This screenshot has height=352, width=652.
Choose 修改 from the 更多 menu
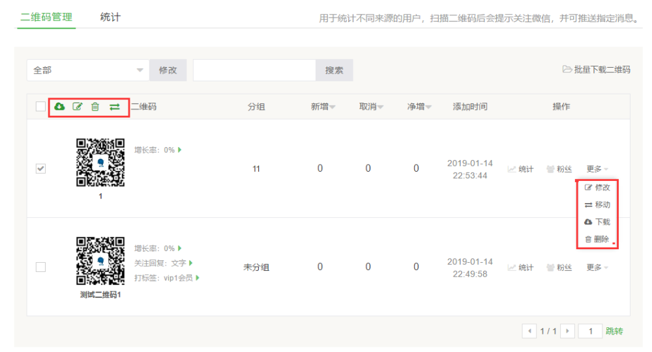click(x=597, y=187)
